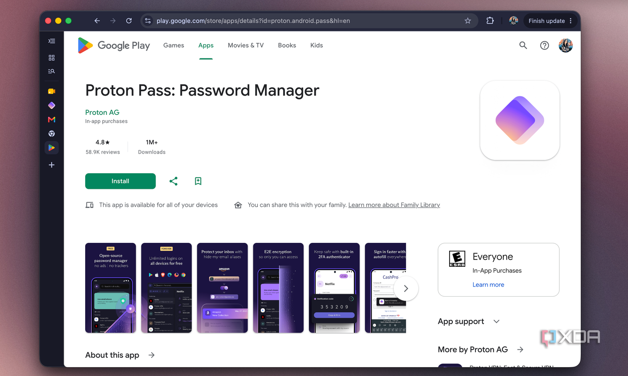Click the Finish update button
The width and height of the screenshot is (628, 376).
(x=547, y=21)
